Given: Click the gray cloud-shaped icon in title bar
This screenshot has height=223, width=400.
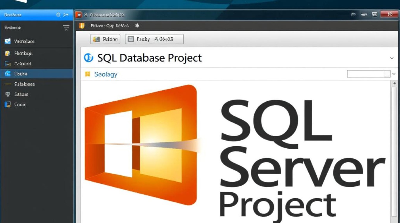Looking at the screenshot, I should [x=353, y=15].
